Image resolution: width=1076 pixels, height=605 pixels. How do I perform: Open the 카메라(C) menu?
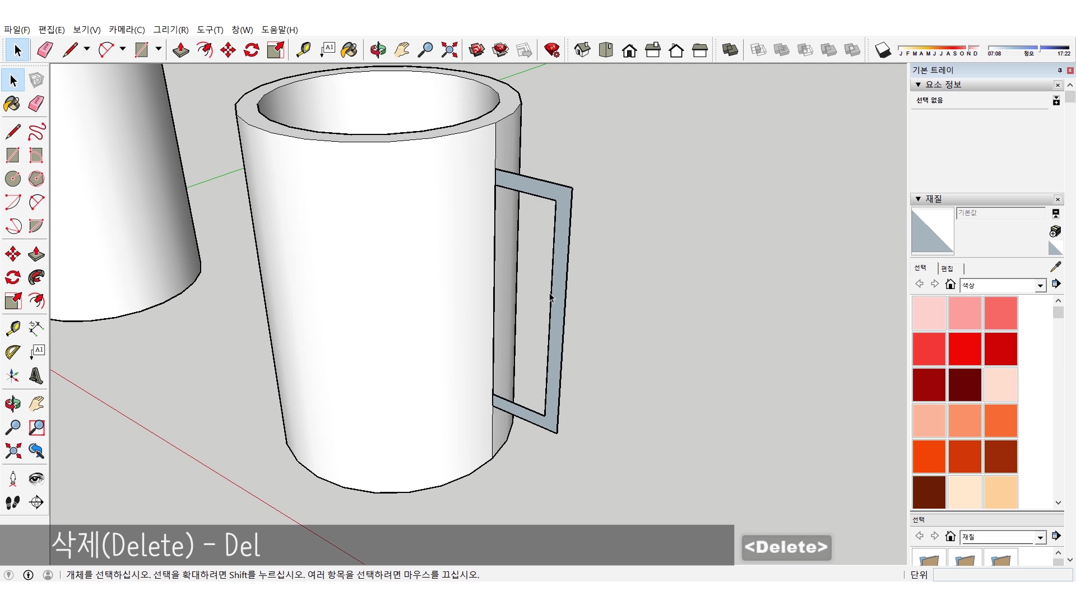[x=127, y=30]
